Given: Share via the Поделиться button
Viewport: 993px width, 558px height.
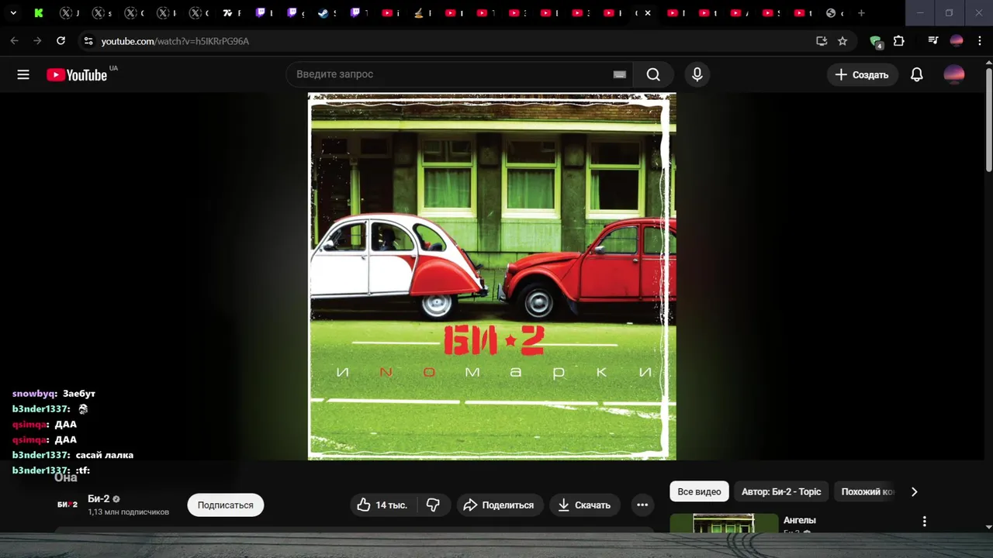Looking at the screenshot, I should [x=500, y=505].
